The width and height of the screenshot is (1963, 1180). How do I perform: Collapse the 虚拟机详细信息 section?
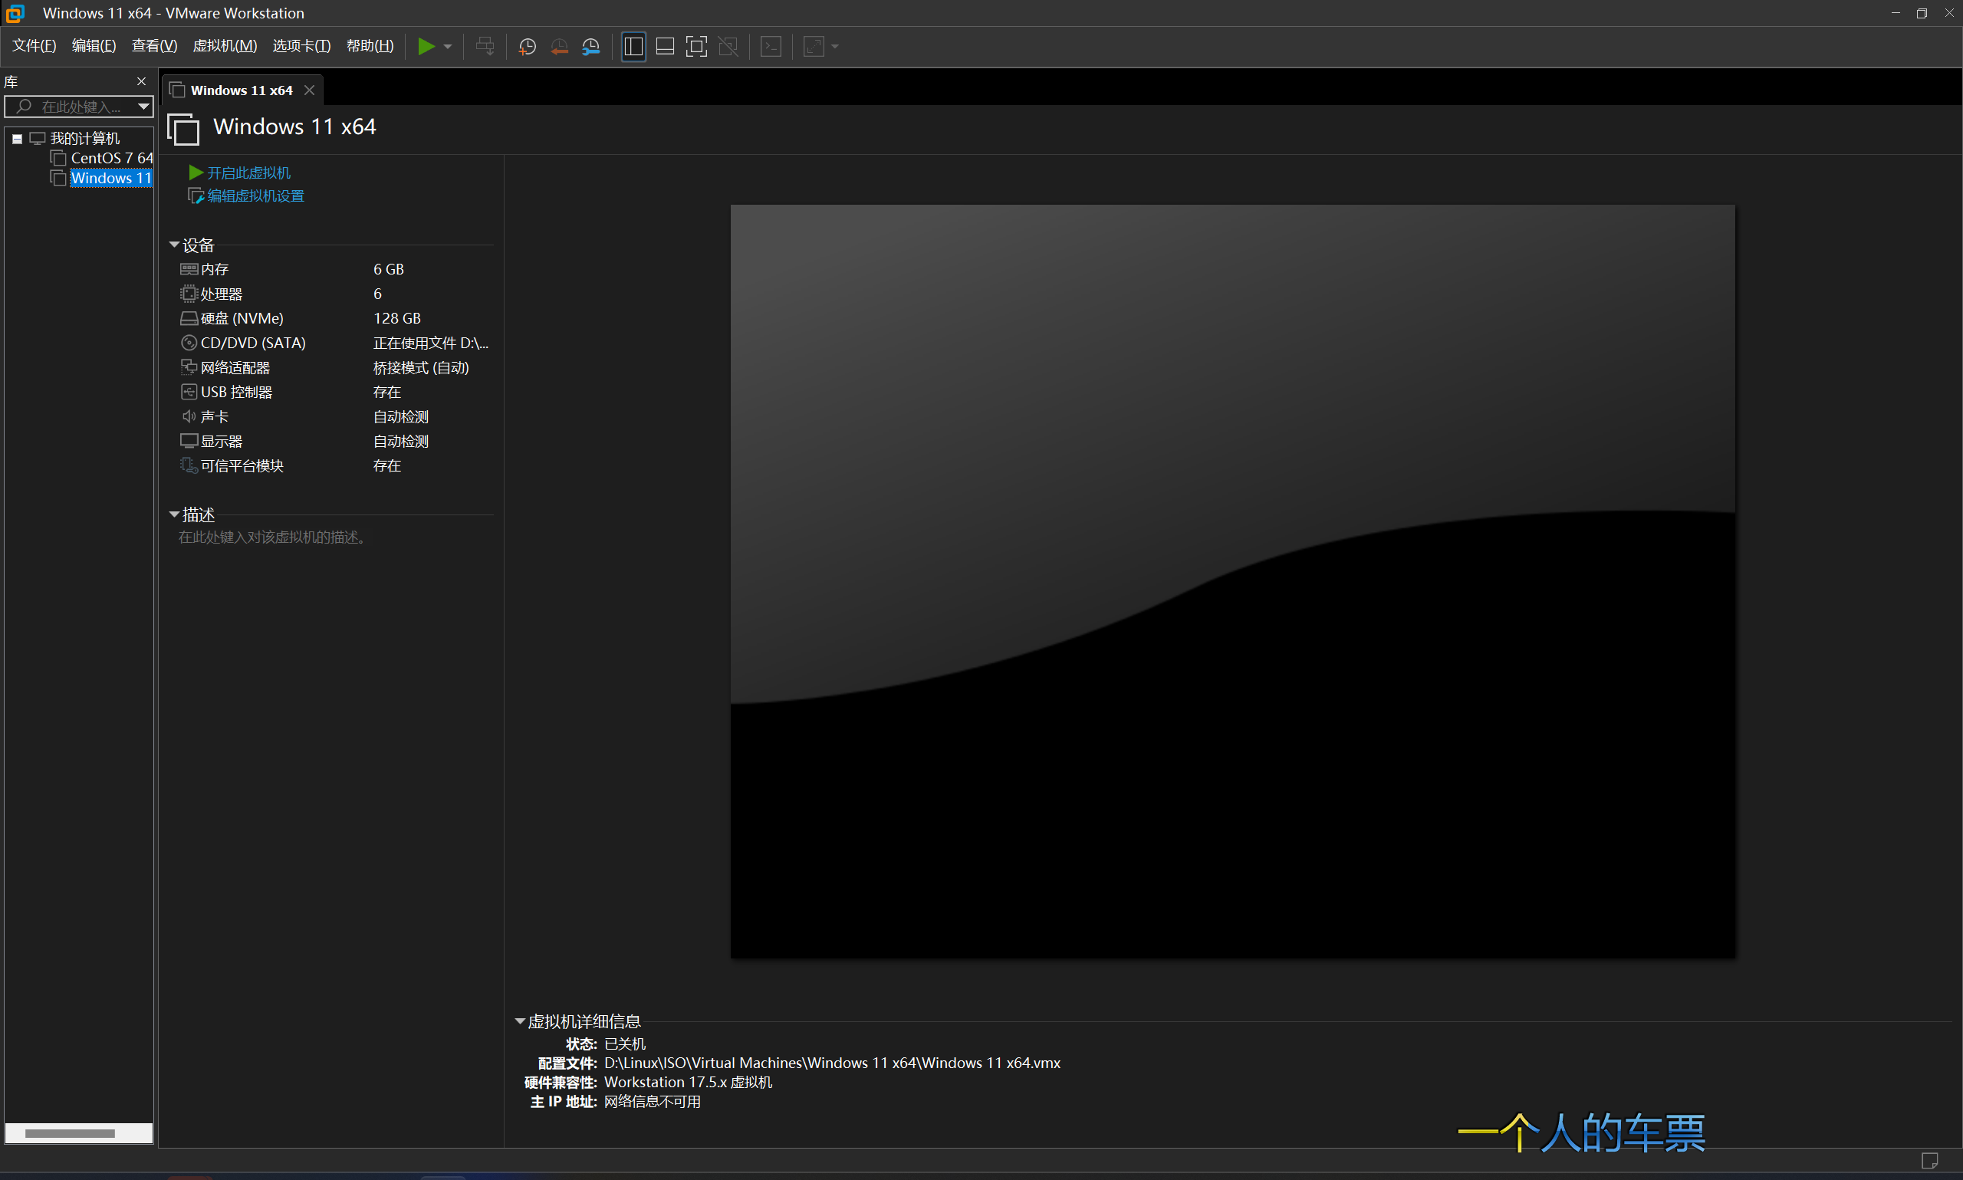coord(520,1021)
